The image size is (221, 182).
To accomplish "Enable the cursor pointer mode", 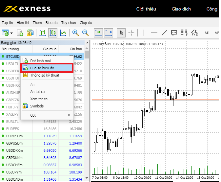I will (121, 33).
